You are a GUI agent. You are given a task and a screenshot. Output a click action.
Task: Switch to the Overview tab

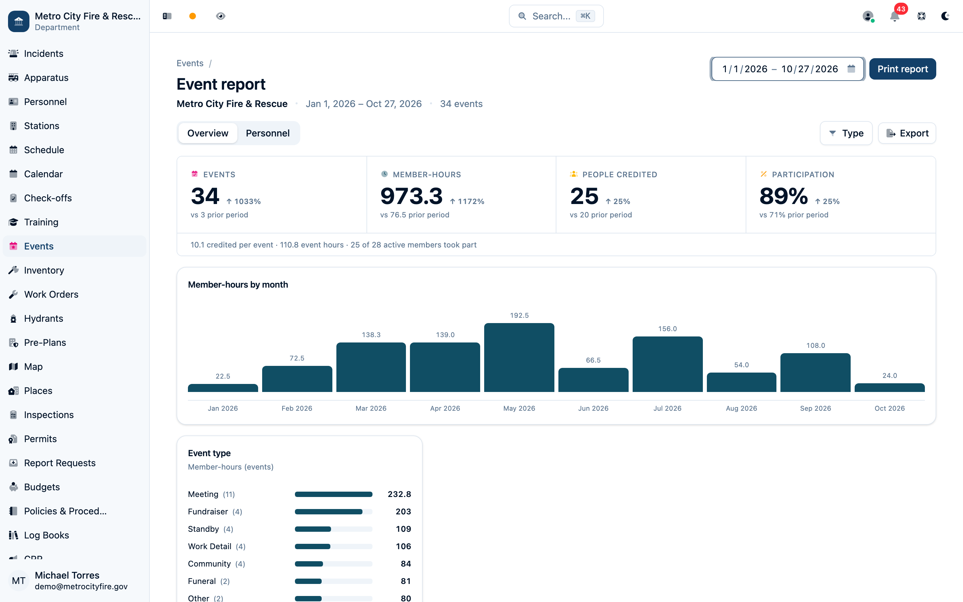point(208,133)
